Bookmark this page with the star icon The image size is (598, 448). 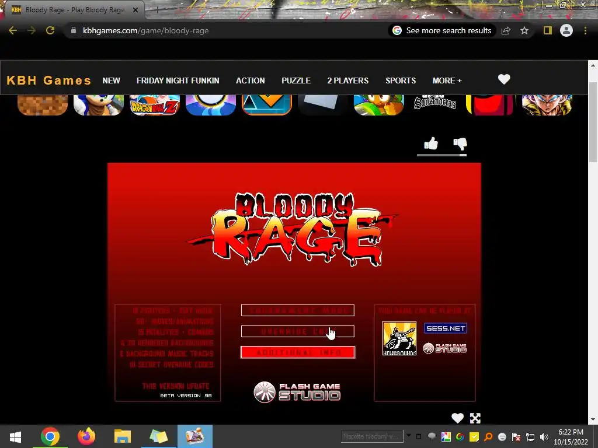tap(524, 30)
